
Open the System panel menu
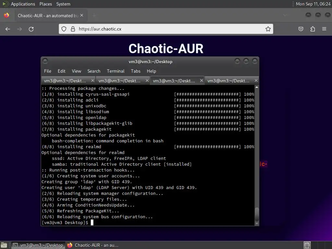click(63, 4)
